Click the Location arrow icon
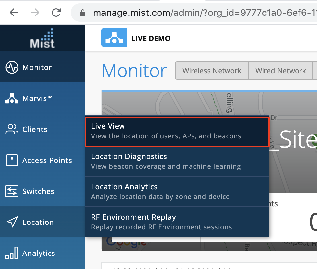Viewport: 317px width, 269px height. pyautogui.click(x=12, y=222)
